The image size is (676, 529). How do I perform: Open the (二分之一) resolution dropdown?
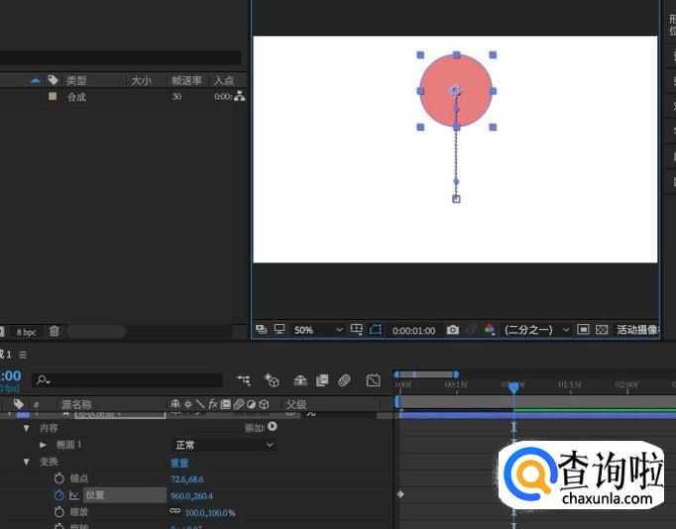(x=537, y=330)
